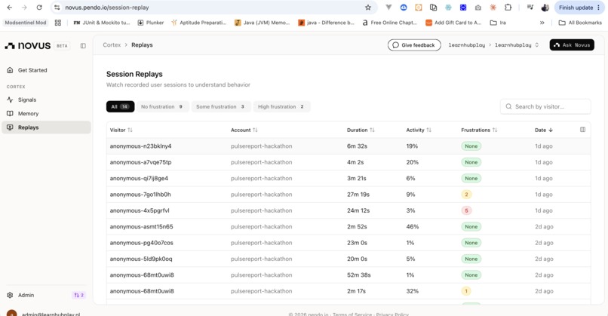Open the Plunker bookmark
This screenshot has width=608, height=316.
(x=151, y=23)
